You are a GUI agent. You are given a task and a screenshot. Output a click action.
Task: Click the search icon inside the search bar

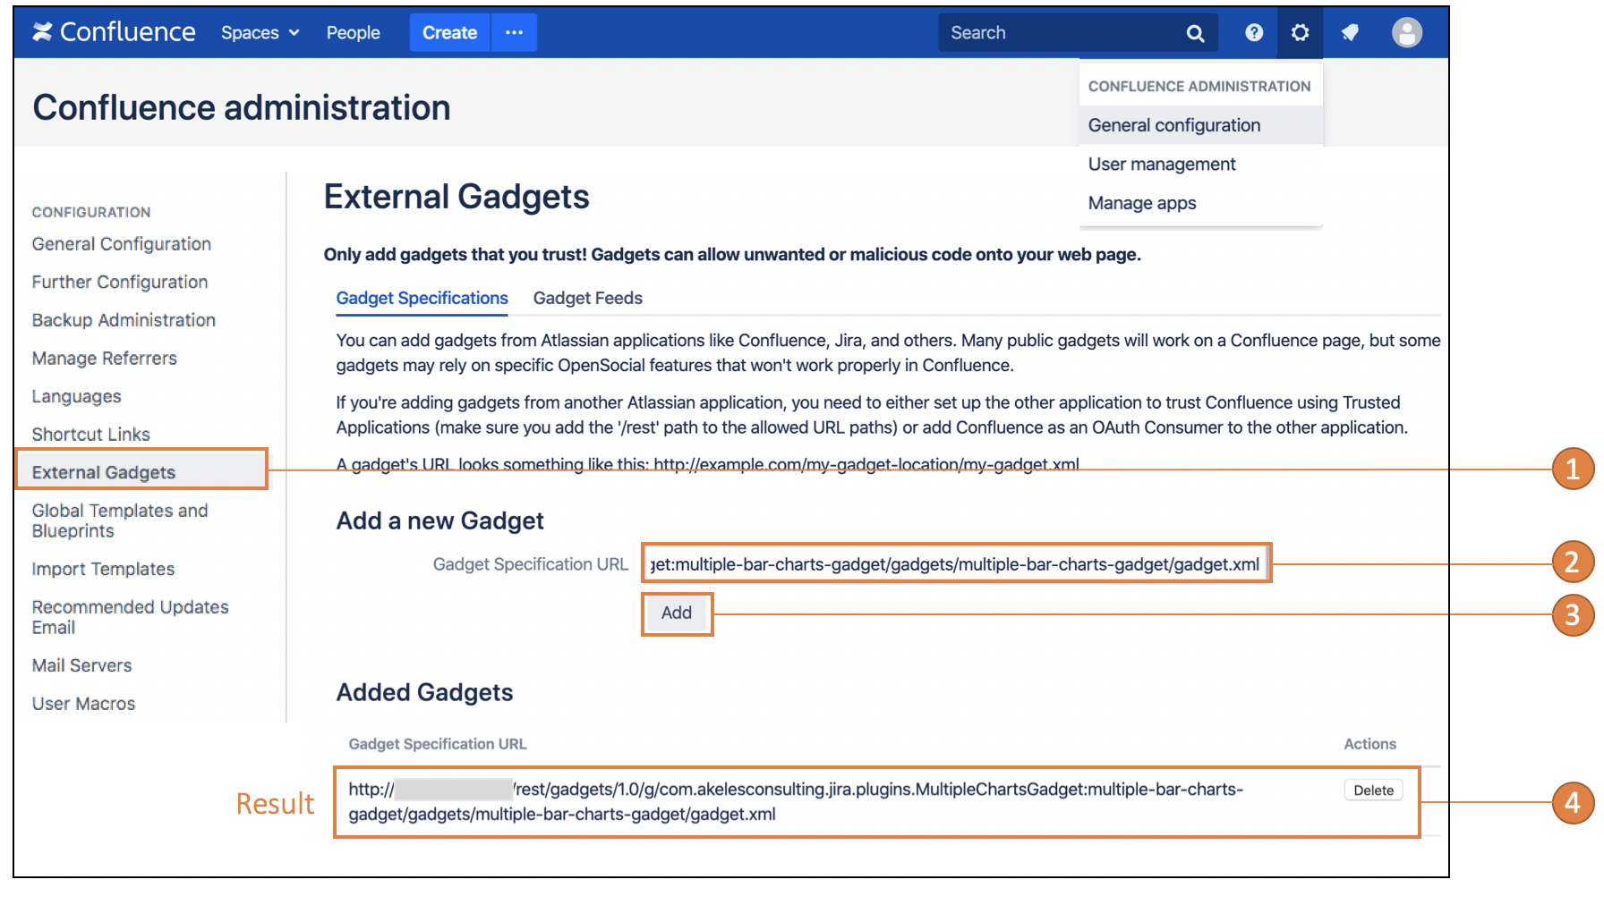click(x=1195, y=33)
